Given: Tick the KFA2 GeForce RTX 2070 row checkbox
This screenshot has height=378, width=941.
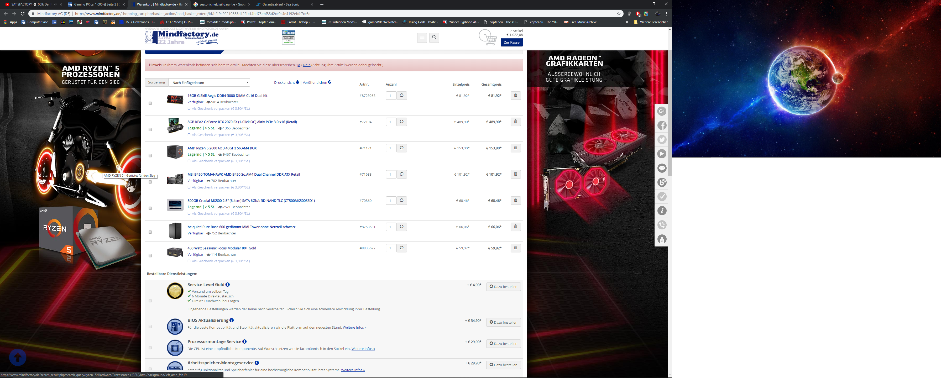Looking at the screenshot, I should point(150,129).
